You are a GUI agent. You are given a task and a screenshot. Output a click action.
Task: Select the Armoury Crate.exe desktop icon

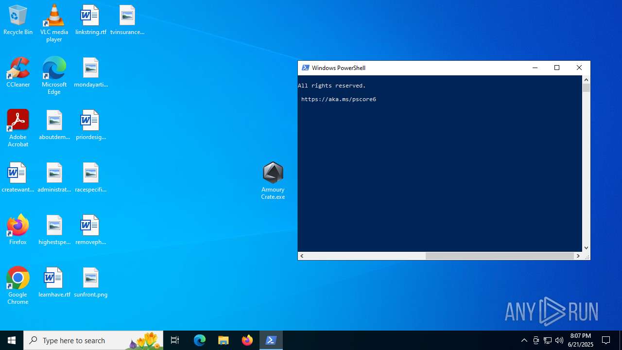[x=273, y=181]
